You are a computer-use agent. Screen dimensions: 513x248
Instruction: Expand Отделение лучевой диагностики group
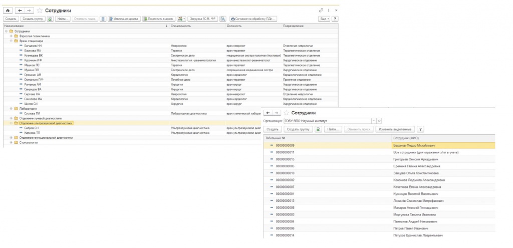coord(11,118)
